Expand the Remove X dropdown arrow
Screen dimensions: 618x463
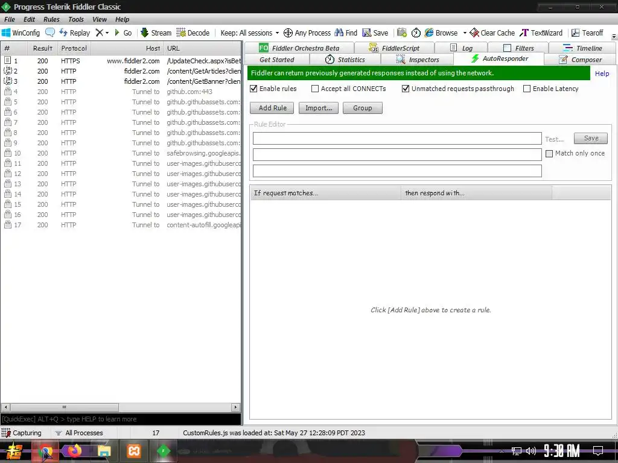(x=107, y=33)
